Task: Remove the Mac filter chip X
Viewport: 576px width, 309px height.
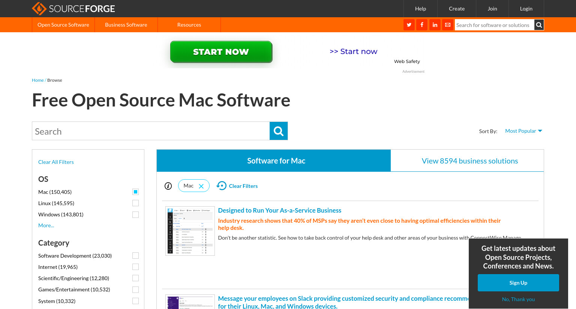Action: tap(201, 186)
